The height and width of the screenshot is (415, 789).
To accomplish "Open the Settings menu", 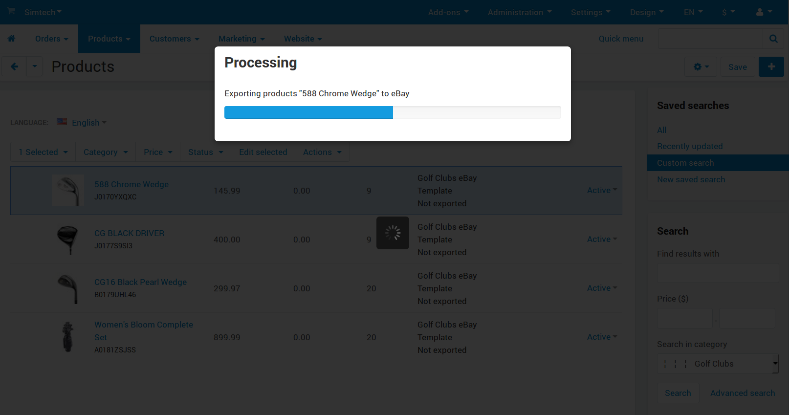I will point(591,12).
